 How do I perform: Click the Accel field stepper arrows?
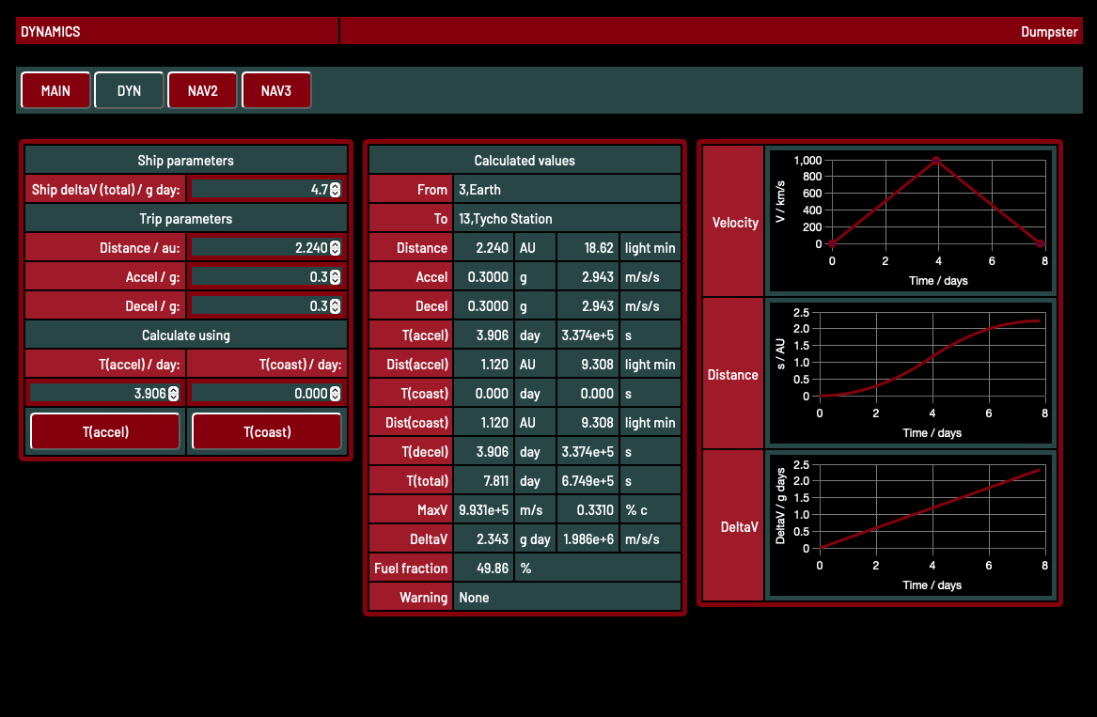coord(336,277)
